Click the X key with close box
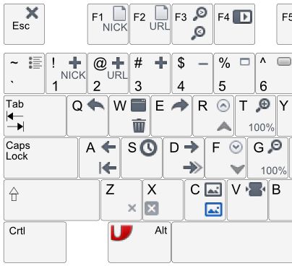292x266 pixels. point(163,200)
